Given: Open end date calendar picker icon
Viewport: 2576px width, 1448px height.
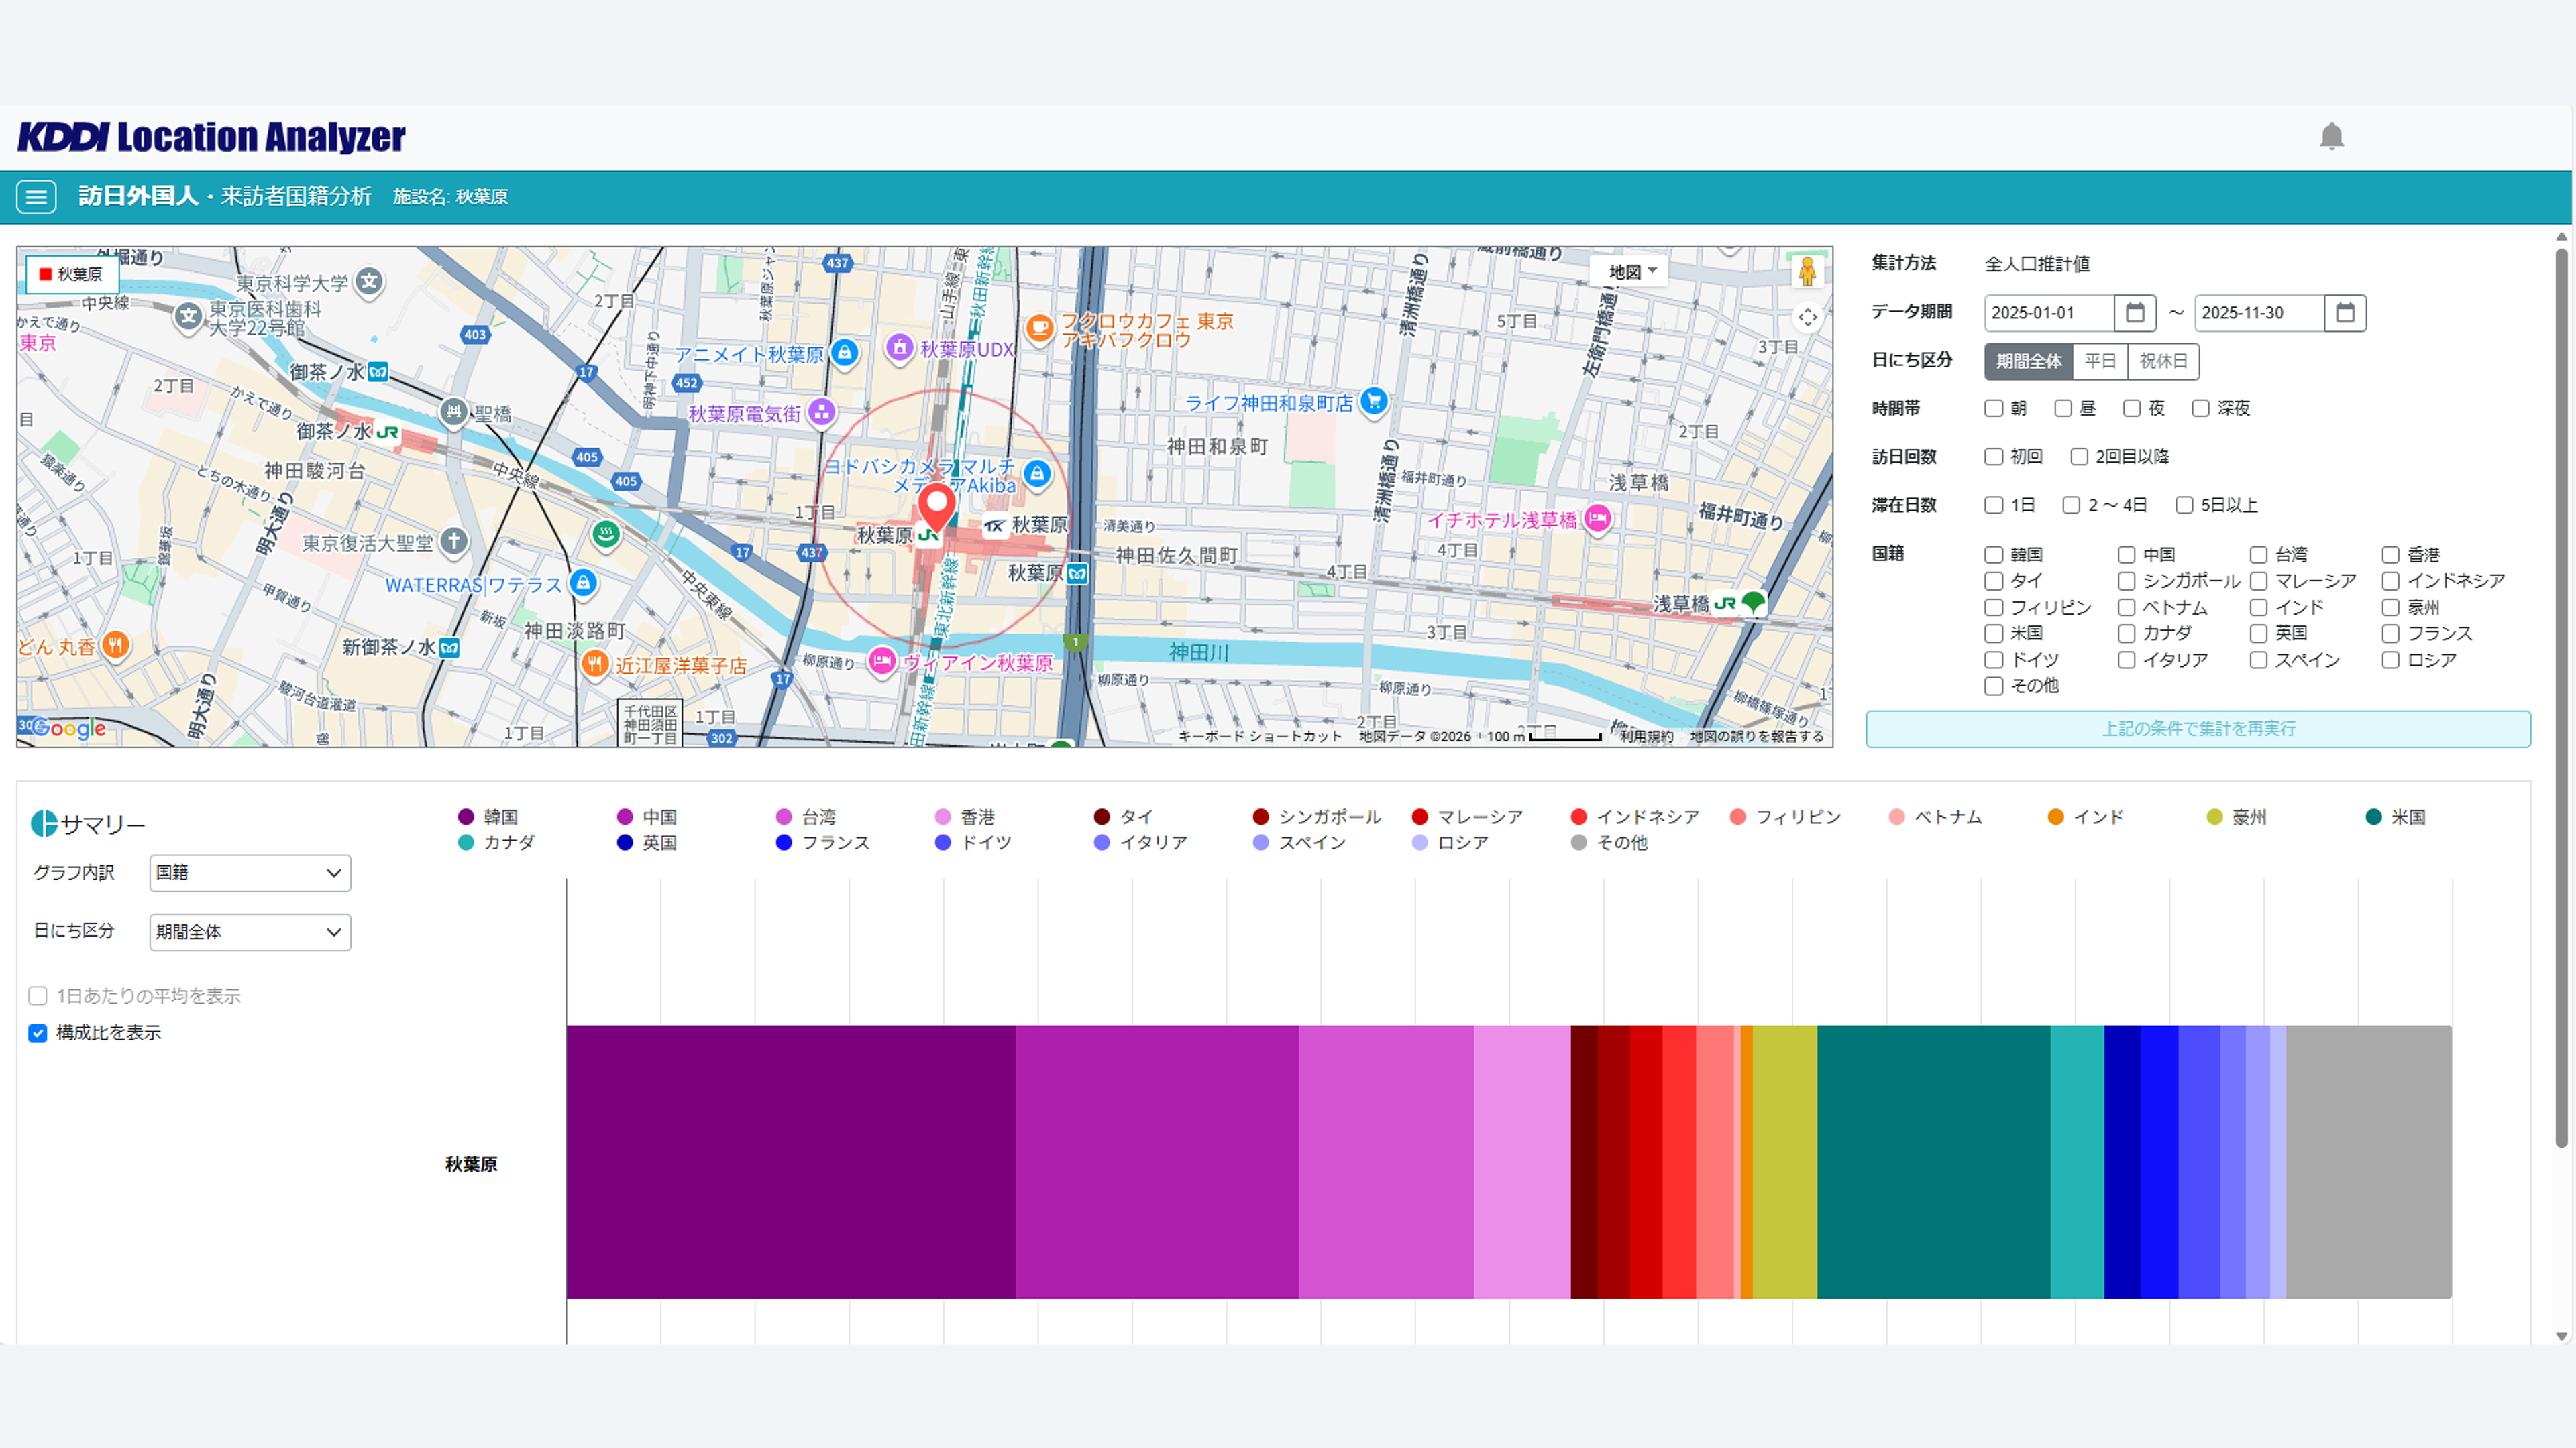Looking at the screenshot, I should [x=2345, y=313].
